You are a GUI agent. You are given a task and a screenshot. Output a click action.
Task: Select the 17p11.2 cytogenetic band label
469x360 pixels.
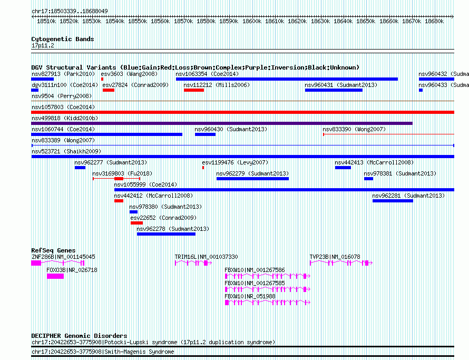pyautogui.click(x=43, y=45)
